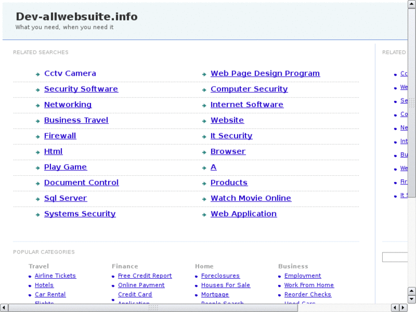Select the It Security link
416x312 pixels.
point(231,136)
